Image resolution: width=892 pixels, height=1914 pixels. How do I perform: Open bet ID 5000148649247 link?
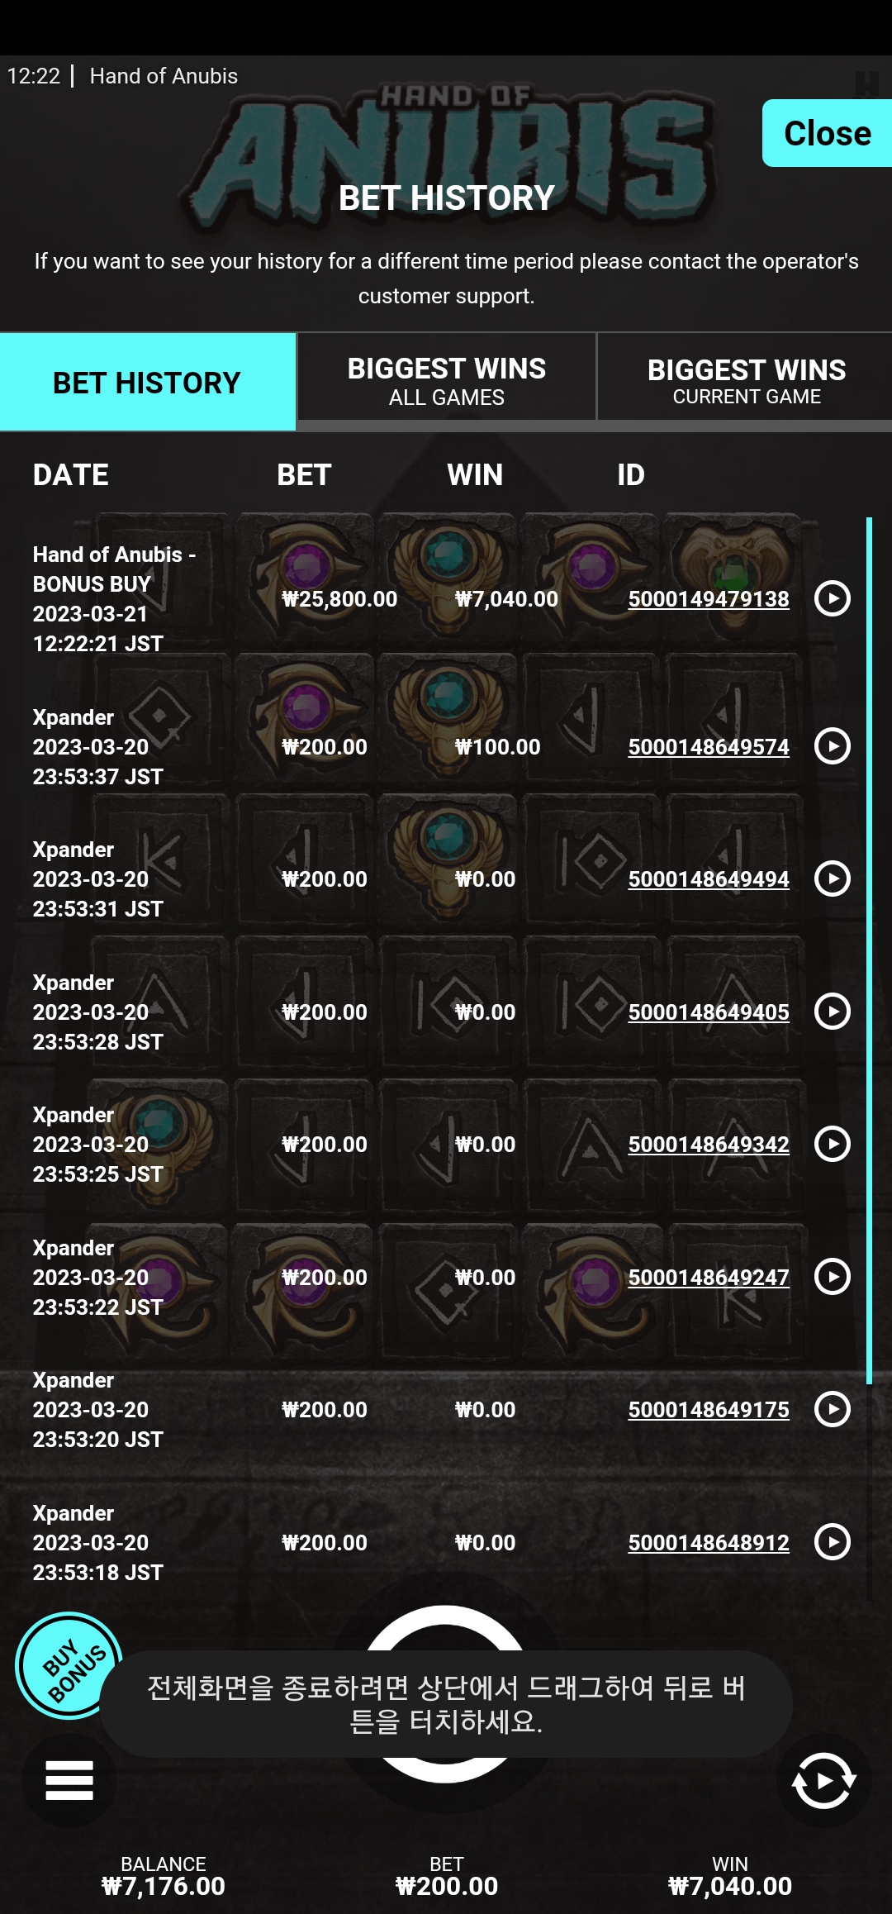click(x=709, y=1278)
